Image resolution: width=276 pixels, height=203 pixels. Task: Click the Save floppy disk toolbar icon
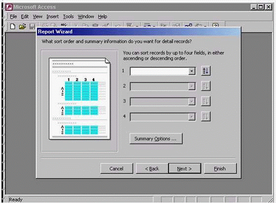32,27
